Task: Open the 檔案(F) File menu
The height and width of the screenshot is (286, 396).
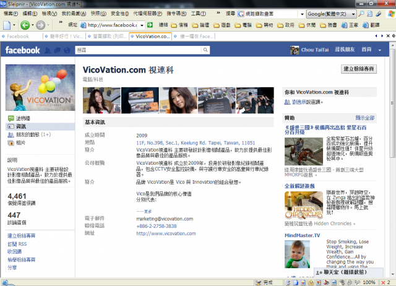Action: click(x=11, y=14)
